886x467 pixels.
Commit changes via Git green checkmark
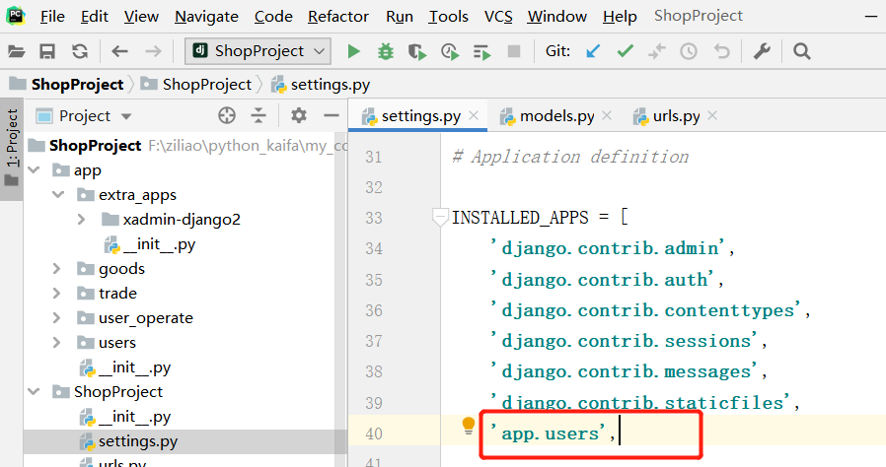point(625,52)
